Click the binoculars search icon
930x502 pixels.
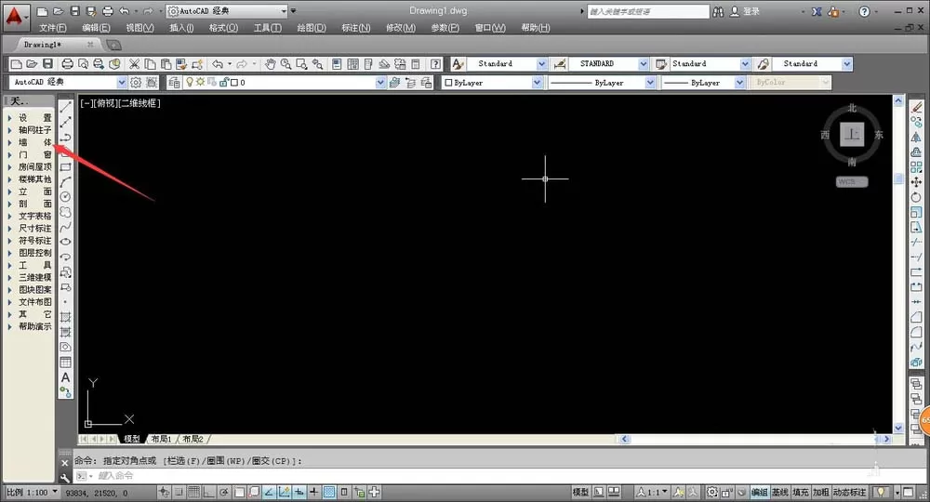718,11
